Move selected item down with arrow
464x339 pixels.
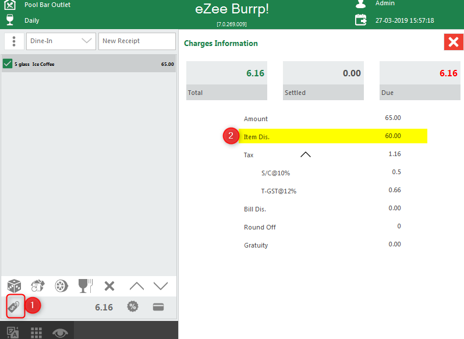tap(161, 286)
